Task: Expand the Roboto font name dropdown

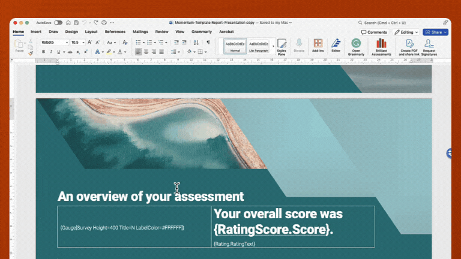Action: click(x=66, y=43)
